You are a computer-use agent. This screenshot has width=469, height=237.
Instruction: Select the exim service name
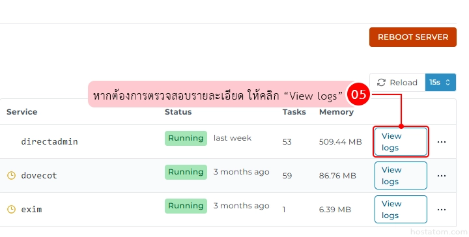tap(31, 209)
